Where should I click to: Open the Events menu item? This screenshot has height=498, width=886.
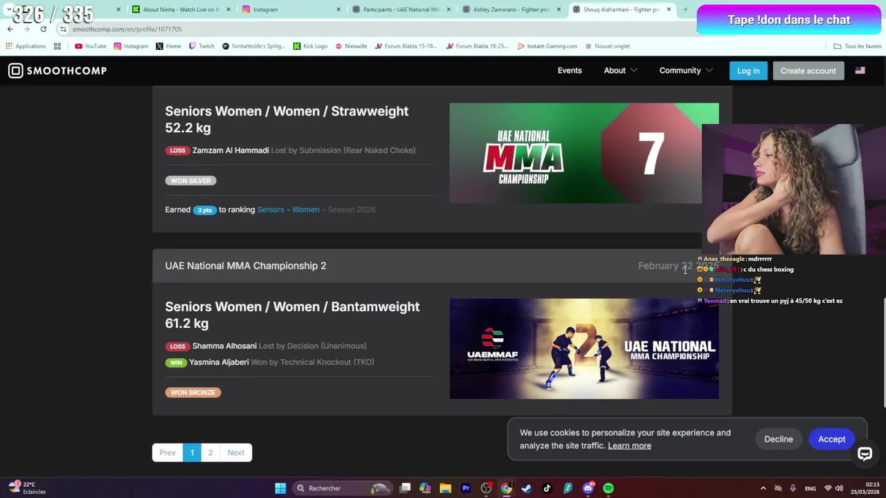click(570, 71)
